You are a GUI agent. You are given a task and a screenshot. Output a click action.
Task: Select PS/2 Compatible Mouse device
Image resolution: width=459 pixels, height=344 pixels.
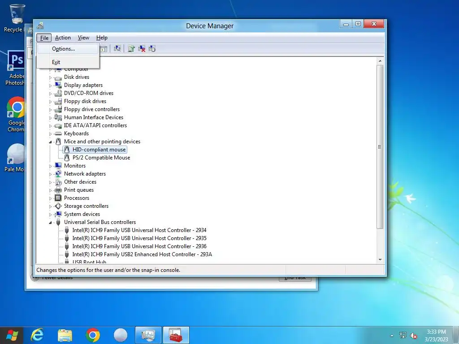(101, 158)
